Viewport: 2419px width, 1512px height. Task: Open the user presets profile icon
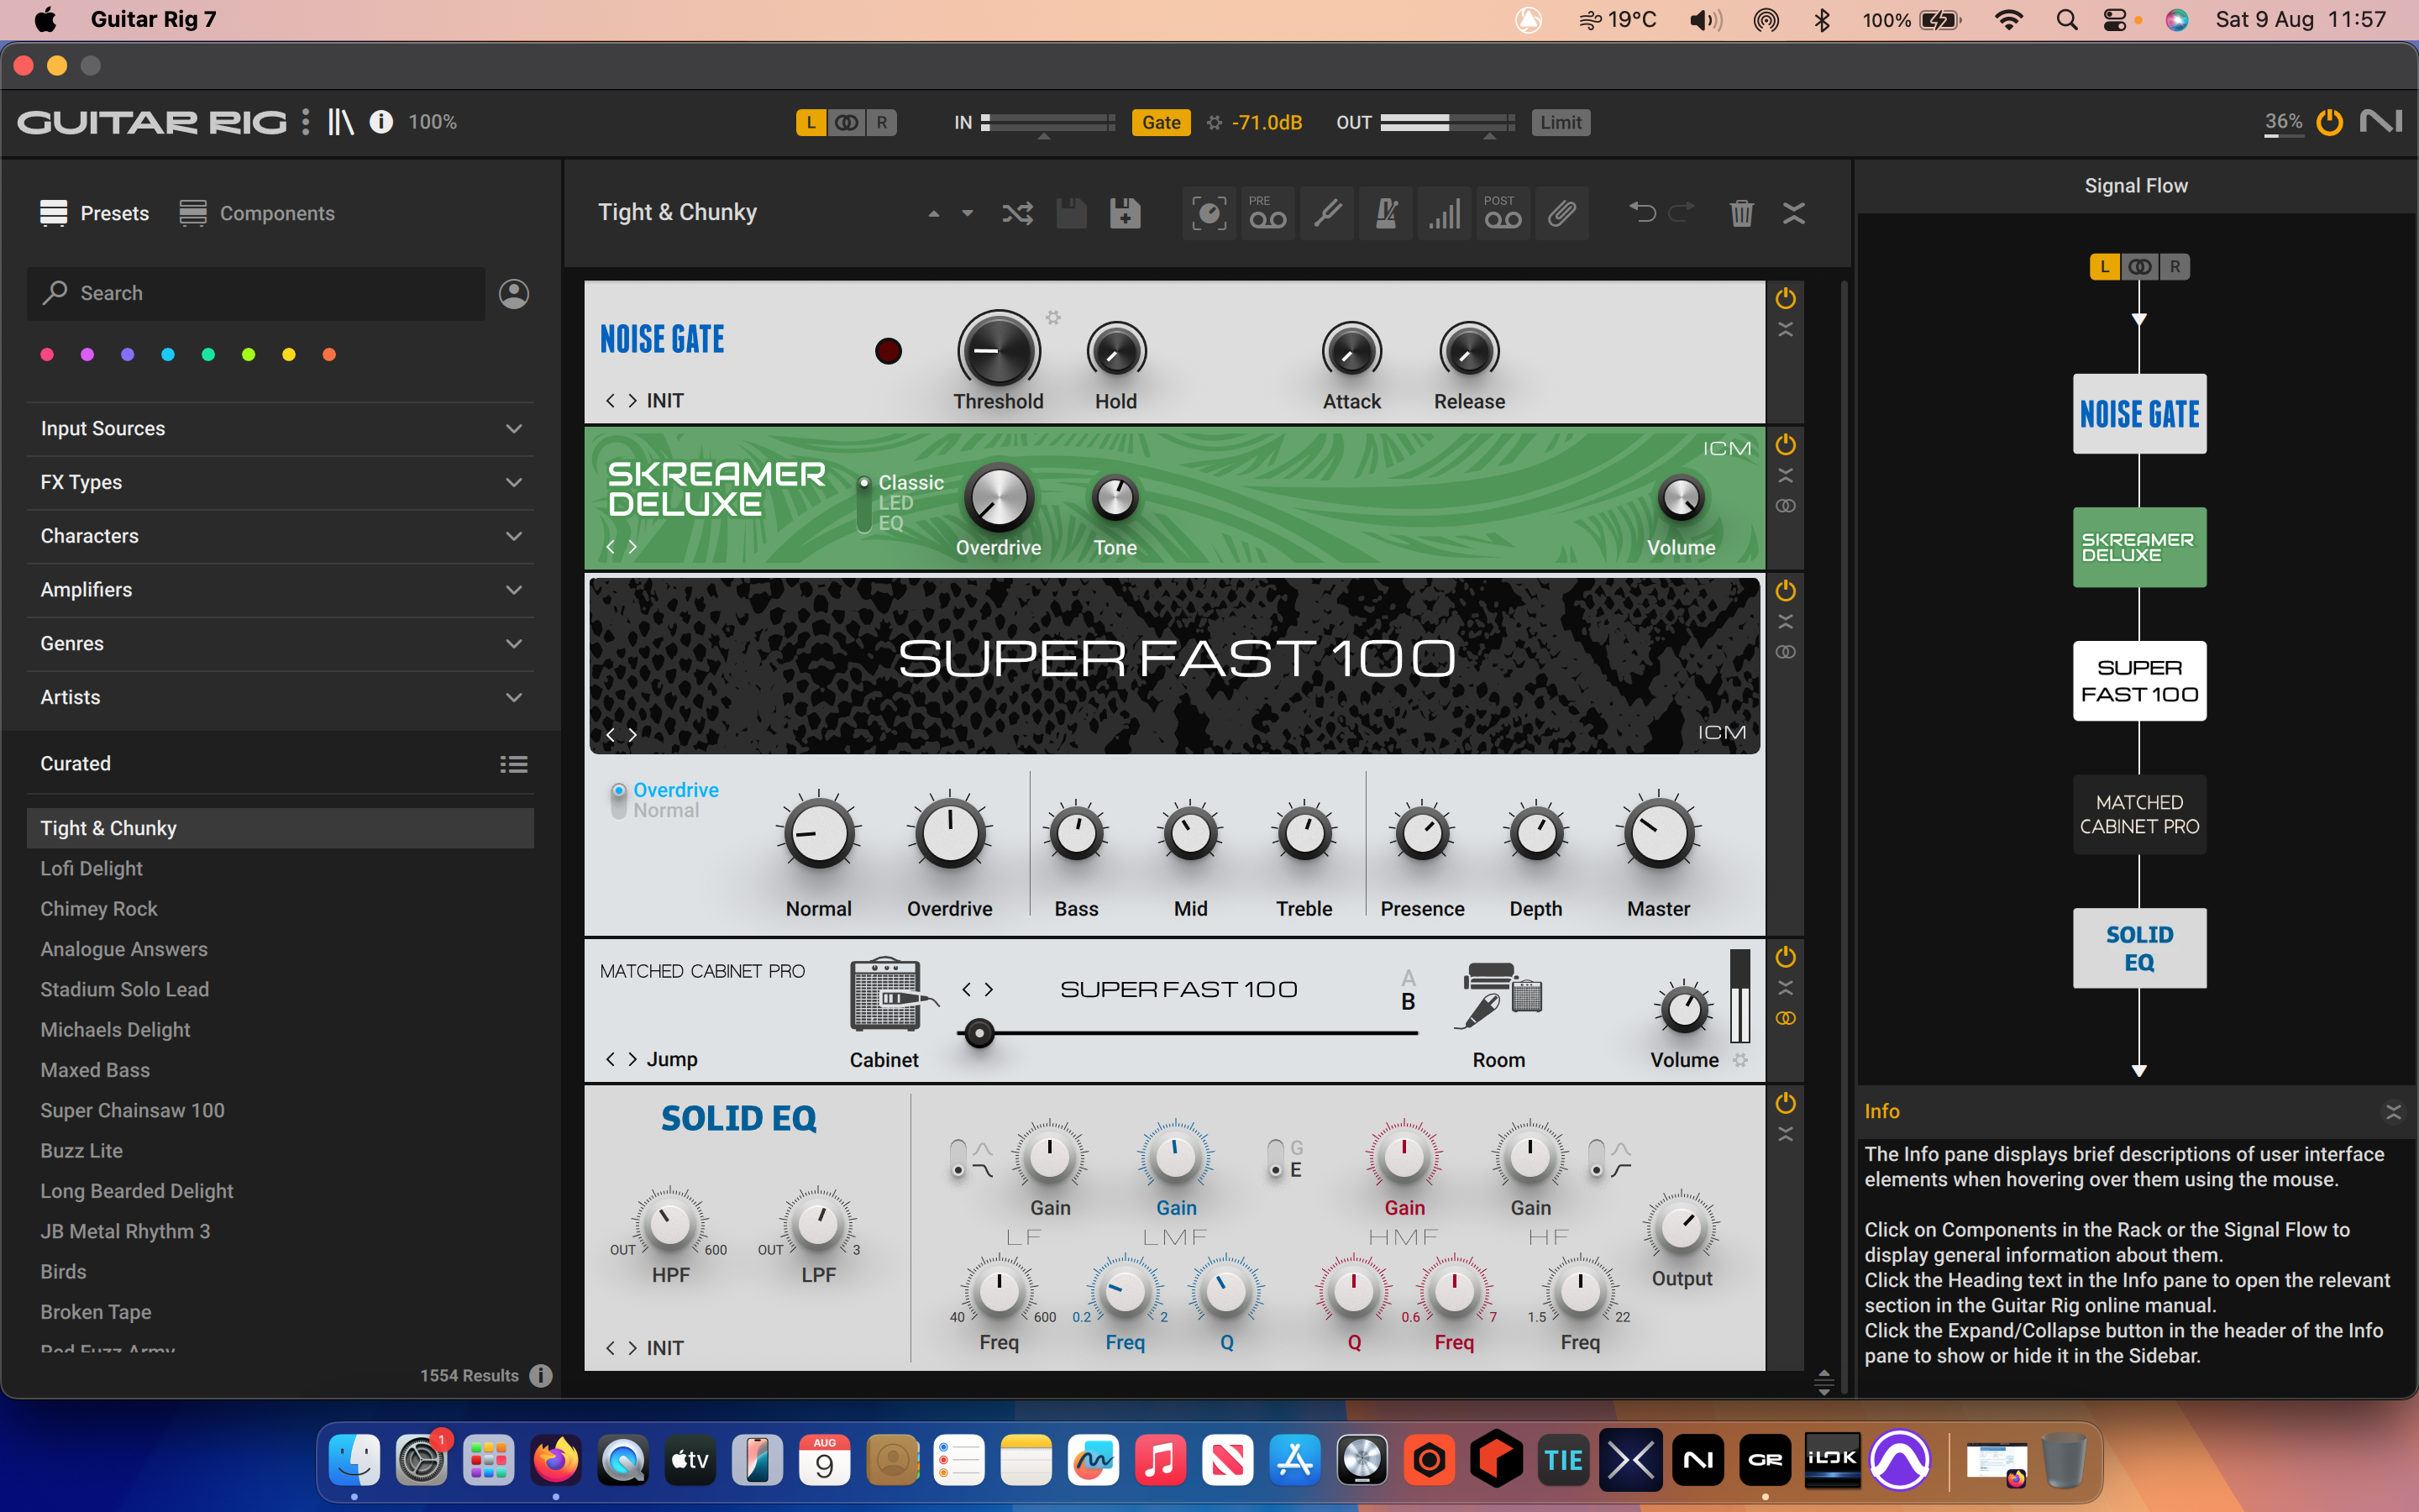[x=514, y=293]
